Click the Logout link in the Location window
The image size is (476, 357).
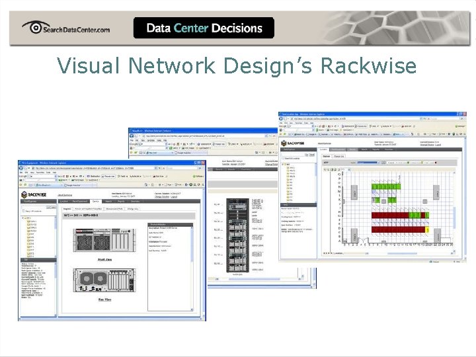pos(438,145)
